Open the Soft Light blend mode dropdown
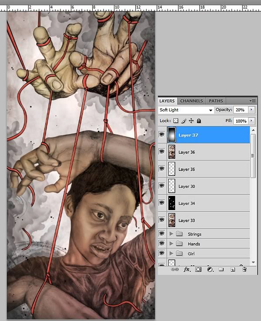Screen dimensions: 261x321 [186, 110]
